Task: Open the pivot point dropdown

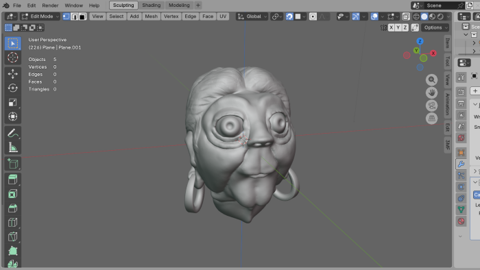Action: [x=276, y=16]
